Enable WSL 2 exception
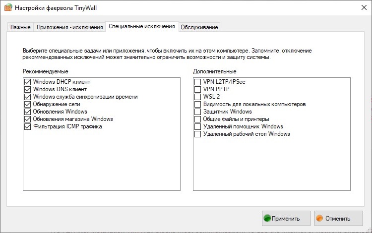Viewport: 372px width, 233px height. [x=198, y=97]
